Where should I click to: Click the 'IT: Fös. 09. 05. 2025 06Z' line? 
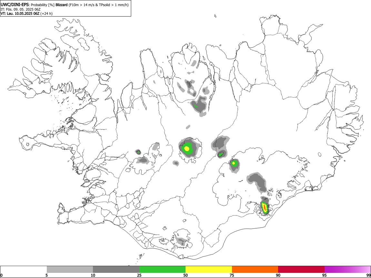coord(21,9)
